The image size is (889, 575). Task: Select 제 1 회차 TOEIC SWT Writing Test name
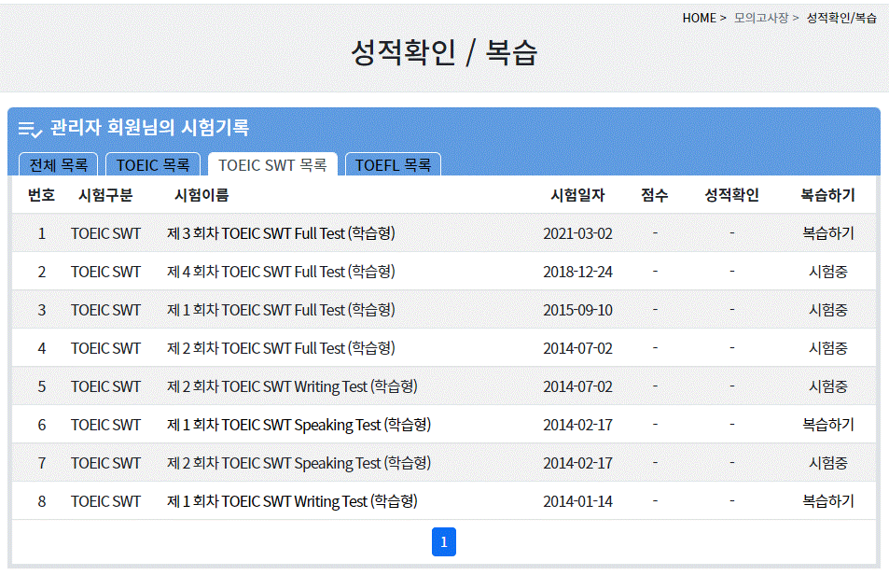293,501
